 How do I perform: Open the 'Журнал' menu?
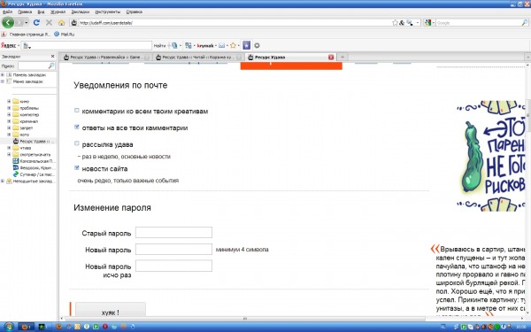click(58, 12)
